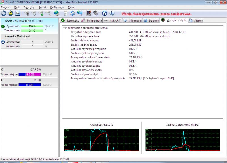Open the Raport menu
Screen dimensions: 227x163
[x=42, y=7]
